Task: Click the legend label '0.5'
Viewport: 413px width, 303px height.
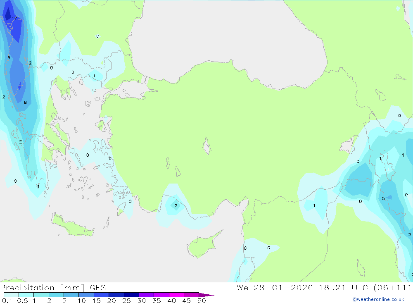Action: [x=22, y=301]
